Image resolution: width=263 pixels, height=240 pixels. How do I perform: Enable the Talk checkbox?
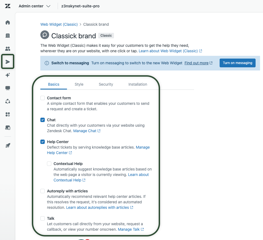pos(43,218)
